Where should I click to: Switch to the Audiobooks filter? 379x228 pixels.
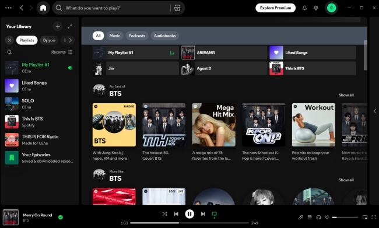(165, 36)
